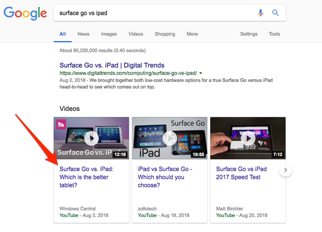
Task: Select the All results tab
Action: (x=63, y=34)
